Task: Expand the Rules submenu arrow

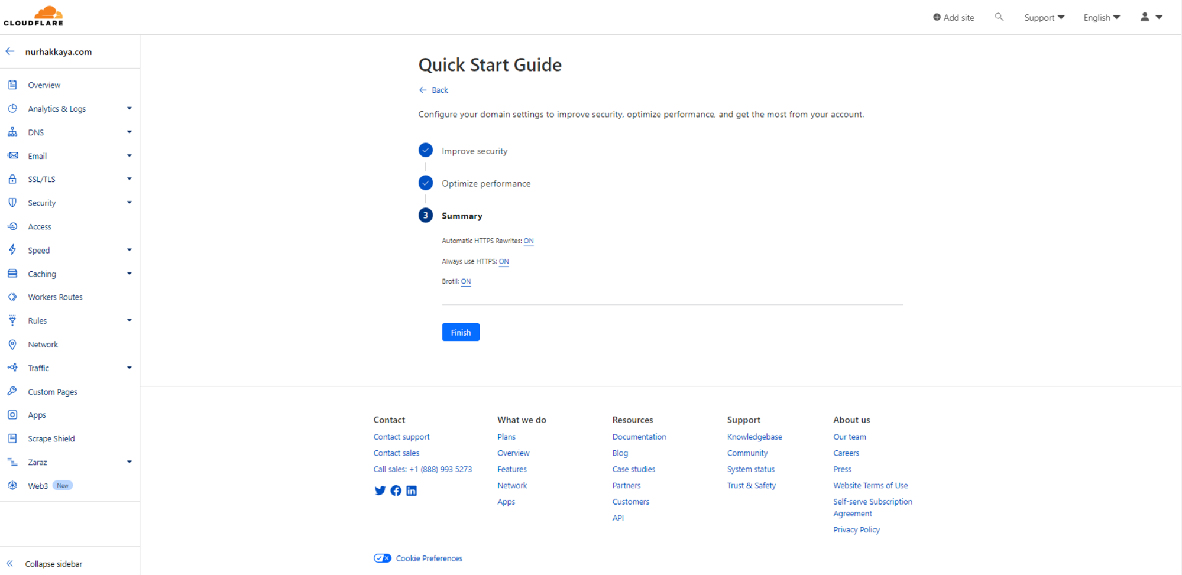Action: pos(129,321)
